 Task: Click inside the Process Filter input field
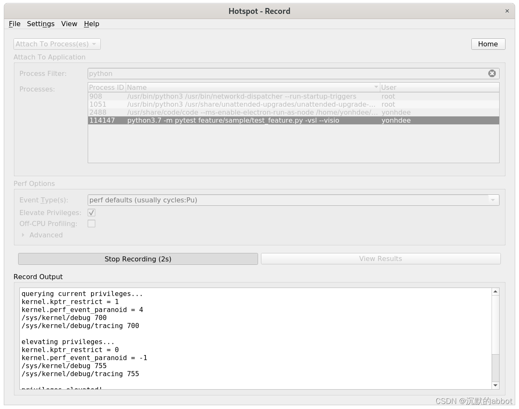click(x=253, y=73)
